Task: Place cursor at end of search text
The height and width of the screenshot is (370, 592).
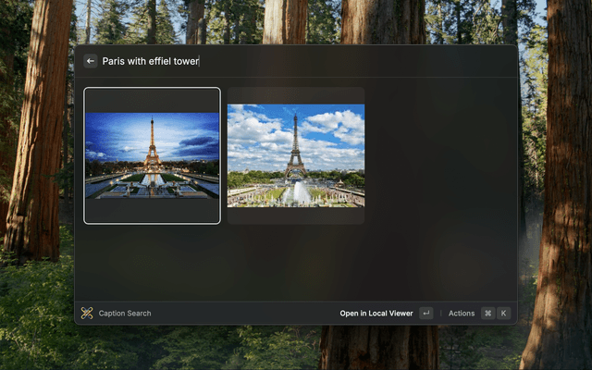Action: click(x=199, y=61)
